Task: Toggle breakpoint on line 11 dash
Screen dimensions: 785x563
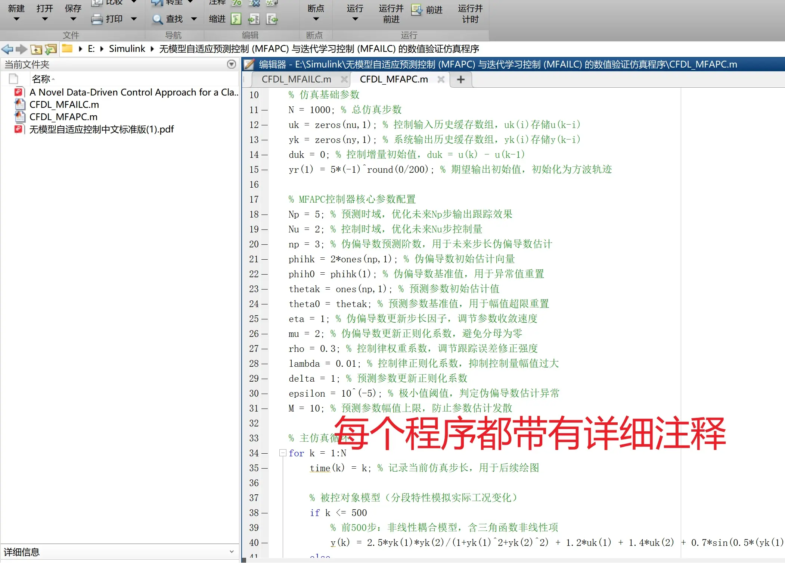Action: click(265, 110)
